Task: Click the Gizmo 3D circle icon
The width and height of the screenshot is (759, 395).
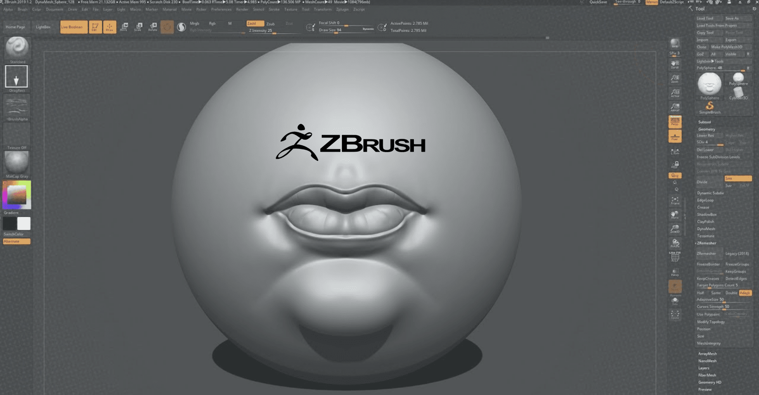Action: pos(167,27)
